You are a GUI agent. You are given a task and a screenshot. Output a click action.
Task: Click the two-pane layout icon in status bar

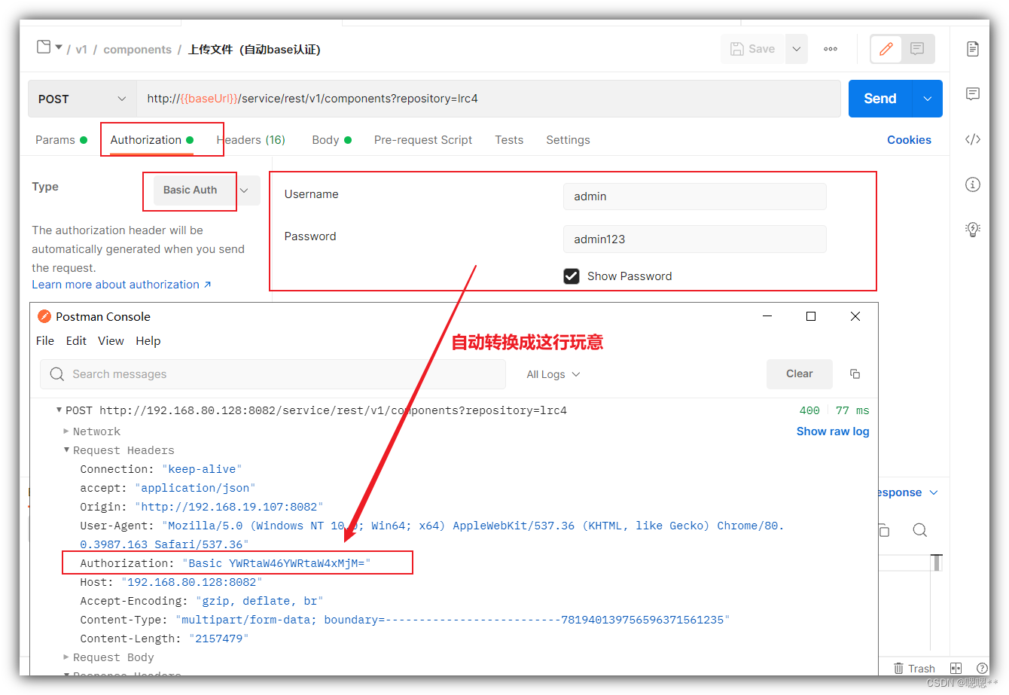pyautogui.click(x=956, y=668)
